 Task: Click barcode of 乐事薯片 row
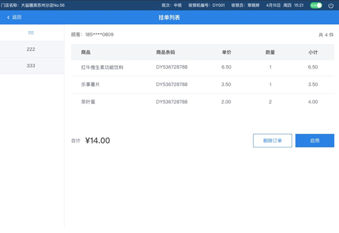172,84
